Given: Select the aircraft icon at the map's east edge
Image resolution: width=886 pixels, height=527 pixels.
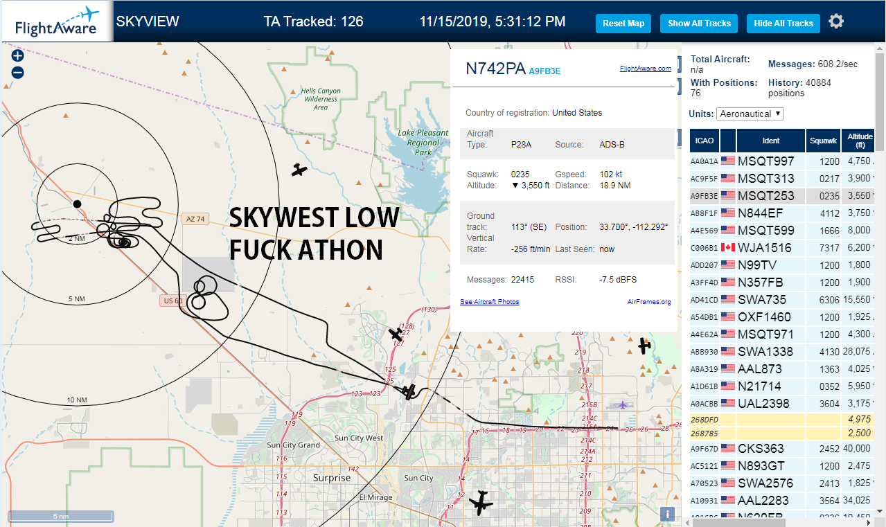Looking at the screenshot, I should click(644, 345).
